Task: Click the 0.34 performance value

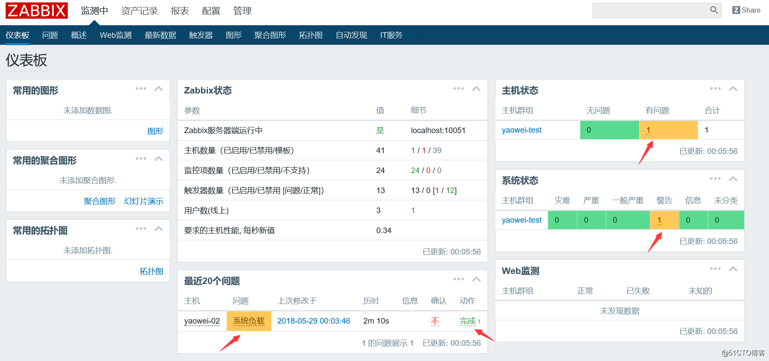Action: 384,231
